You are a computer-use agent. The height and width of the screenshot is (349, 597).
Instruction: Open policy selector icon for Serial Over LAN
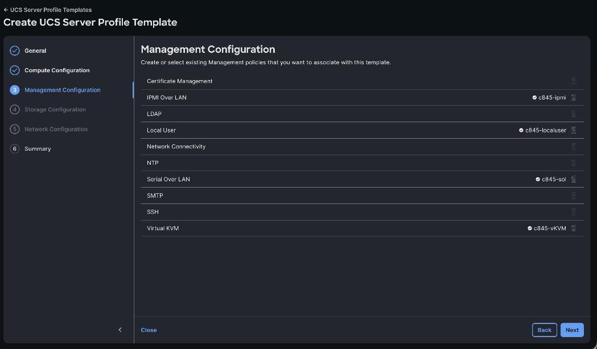[574, 179]
